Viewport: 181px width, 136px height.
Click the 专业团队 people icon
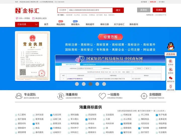pyautogui.click(x=19, y=96)
